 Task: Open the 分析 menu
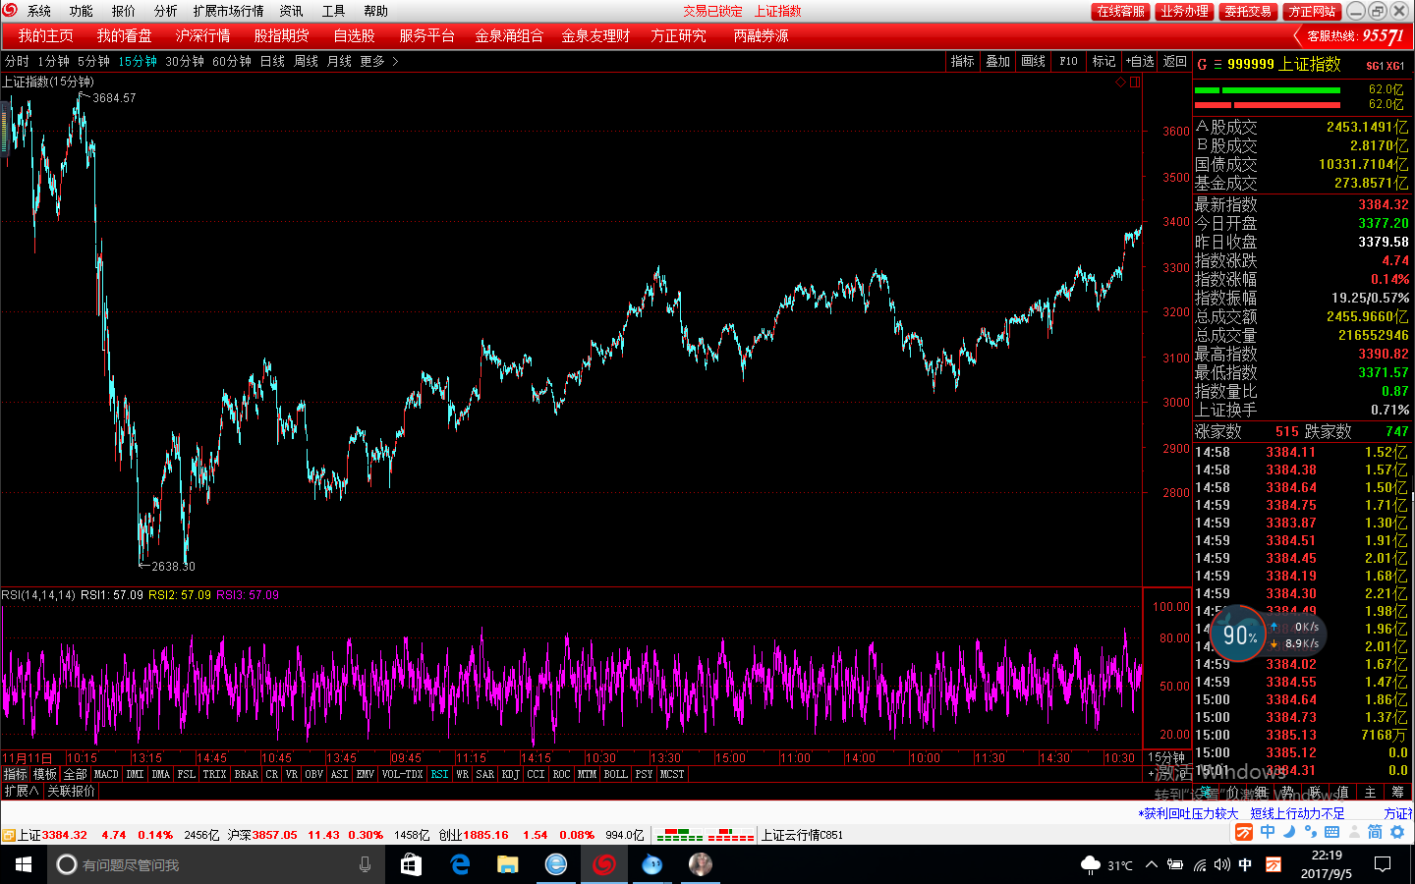tap(166, 11)
